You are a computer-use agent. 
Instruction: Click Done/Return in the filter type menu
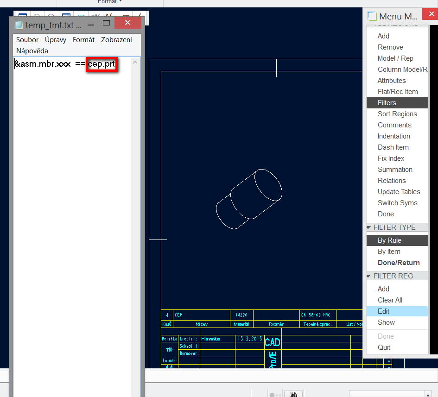click(x=398, y=263)
